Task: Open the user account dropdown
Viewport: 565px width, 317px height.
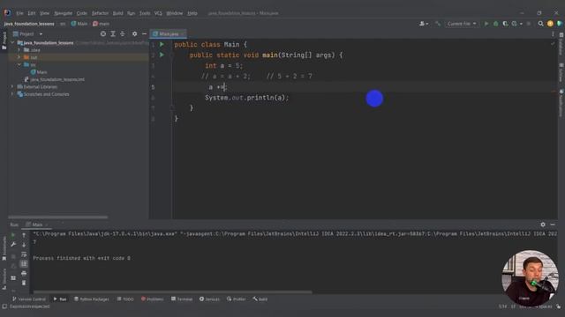Action: coord(424,24)
